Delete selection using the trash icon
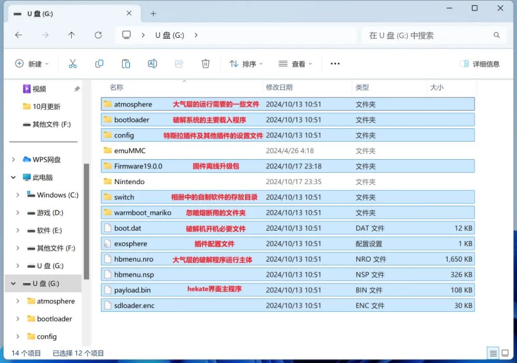Viewport: 517px width, 363px height. [205, 63]
